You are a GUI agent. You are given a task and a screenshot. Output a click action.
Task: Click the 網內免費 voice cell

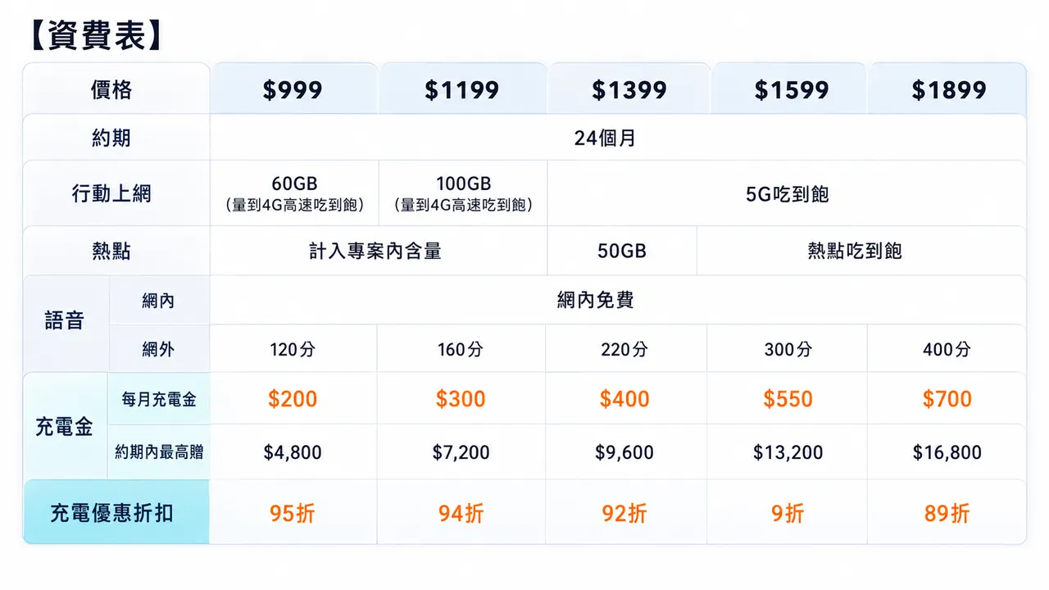618,300
